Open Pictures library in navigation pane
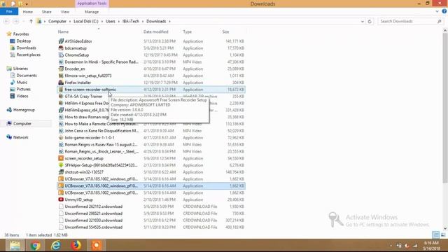Image resolution: width=448 pixels, height=252 pixels. point(23,89)
